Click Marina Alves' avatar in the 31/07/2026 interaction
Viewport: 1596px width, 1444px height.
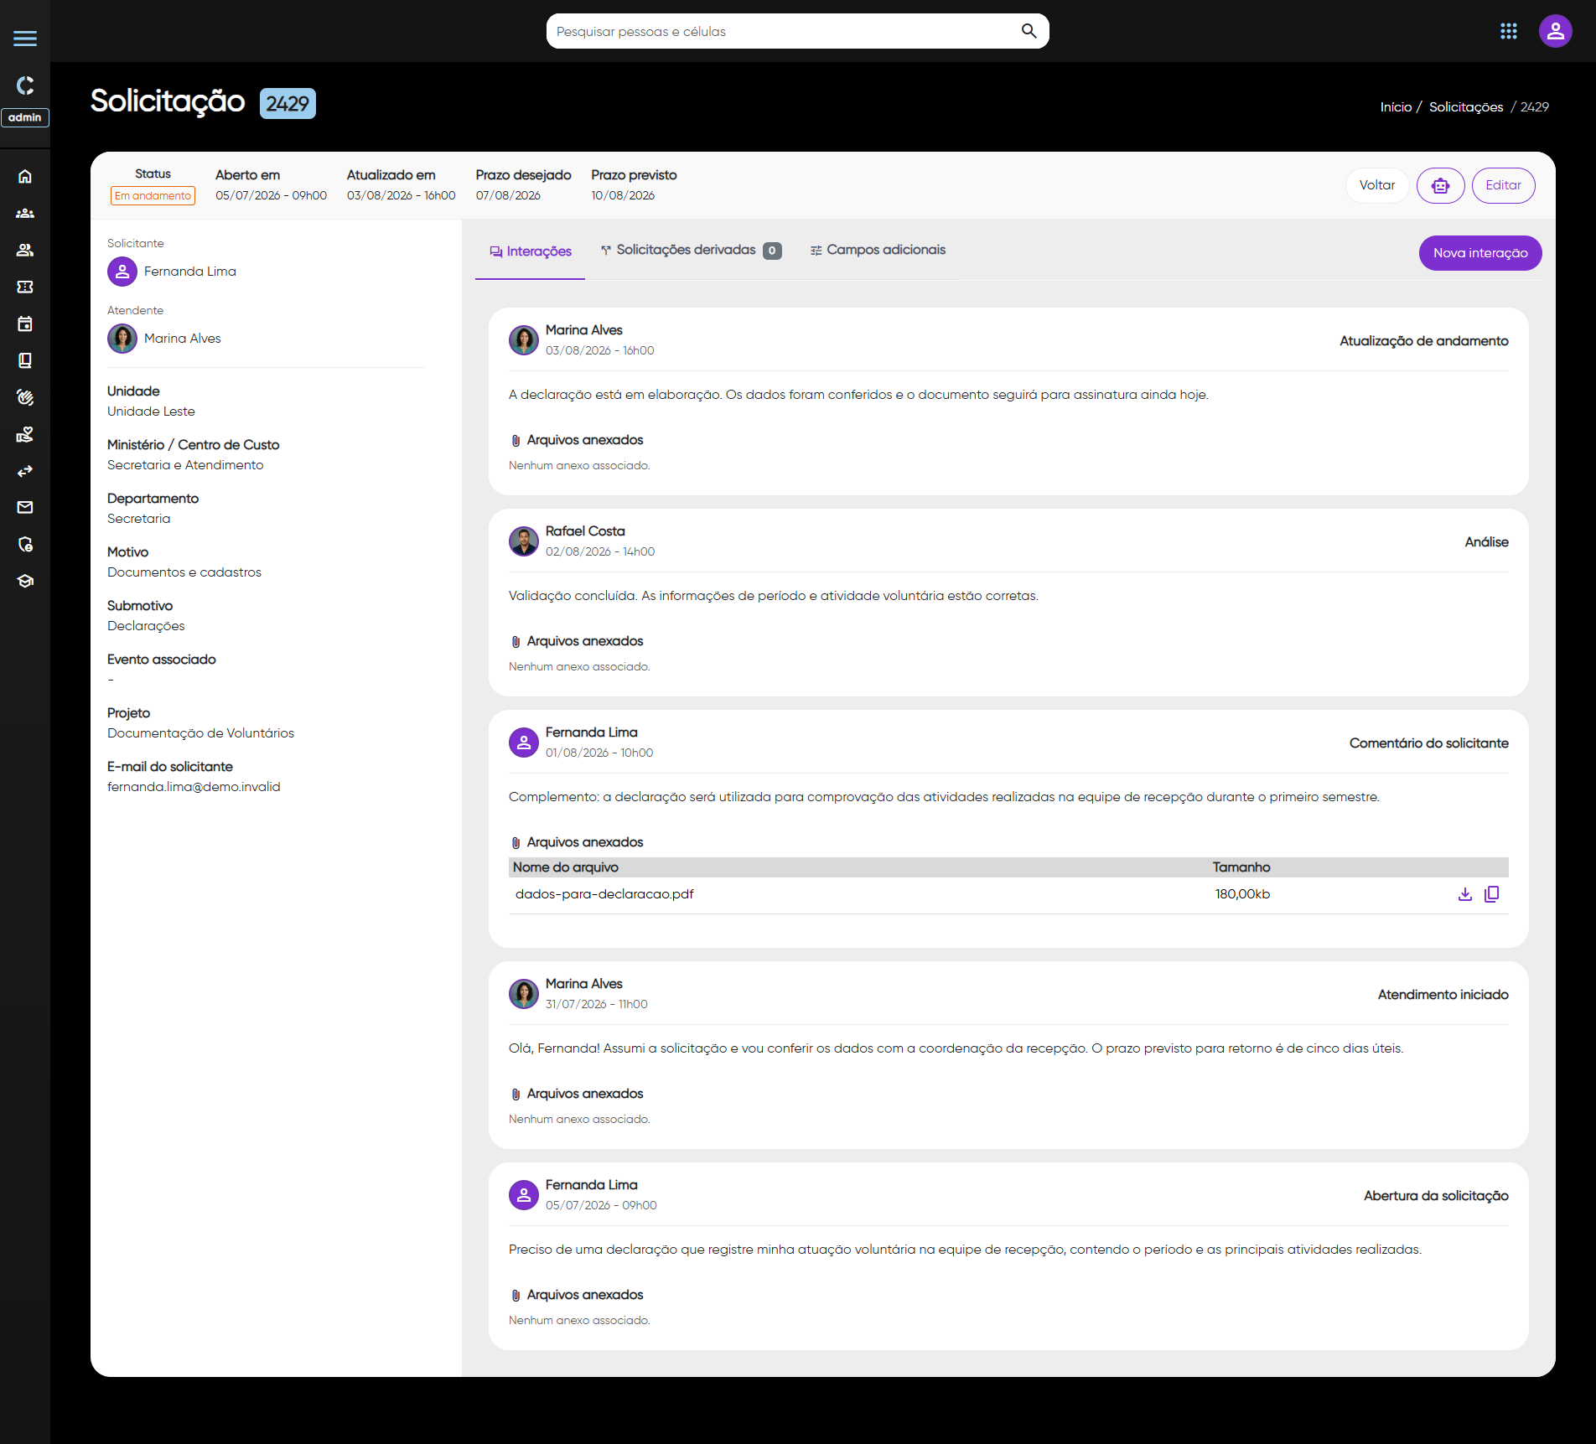(524, 994)
